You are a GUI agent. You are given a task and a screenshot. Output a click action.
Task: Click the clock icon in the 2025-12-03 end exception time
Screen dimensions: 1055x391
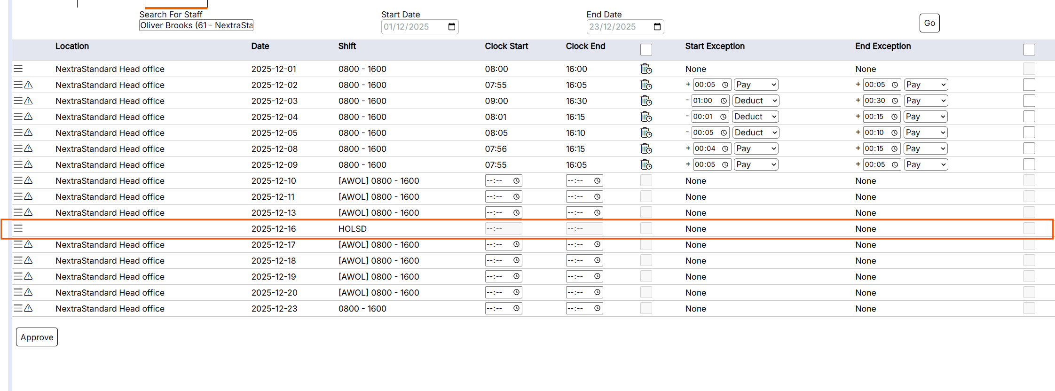tap(895, 101)
